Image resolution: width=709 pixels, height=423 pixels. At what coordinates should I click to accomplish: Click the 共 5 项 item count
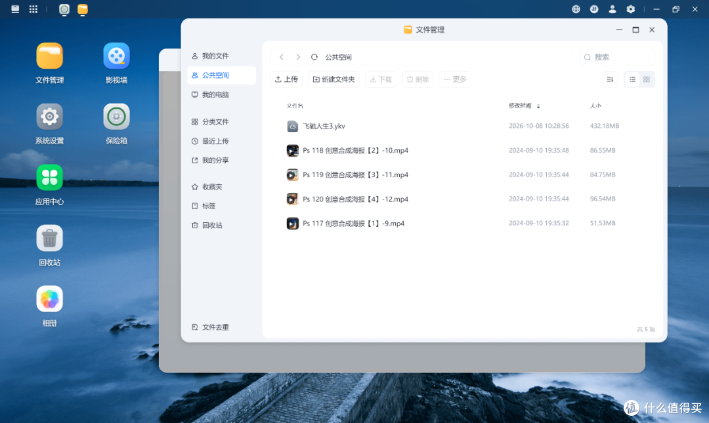coord(646,329)
